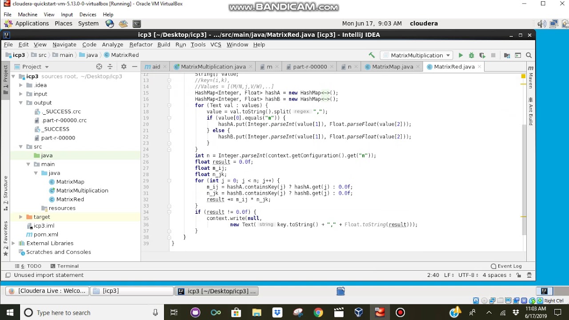Expand the target folder
Viewport: 569px width, 320px height.
pos(21,217)
